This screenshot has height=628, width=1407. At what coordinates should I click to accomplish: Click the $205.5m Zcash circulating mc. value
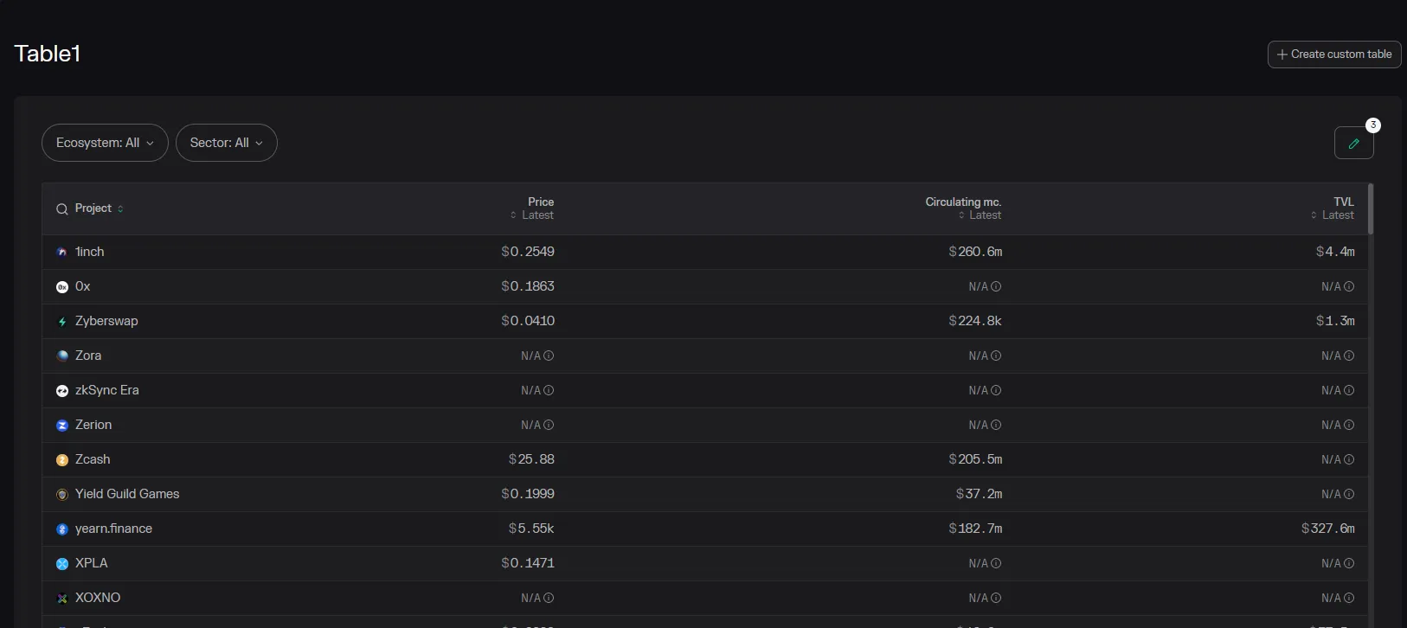[x=975, y=459]
